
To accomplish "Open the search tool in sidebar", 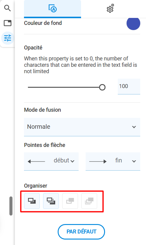I will point(7,8).
